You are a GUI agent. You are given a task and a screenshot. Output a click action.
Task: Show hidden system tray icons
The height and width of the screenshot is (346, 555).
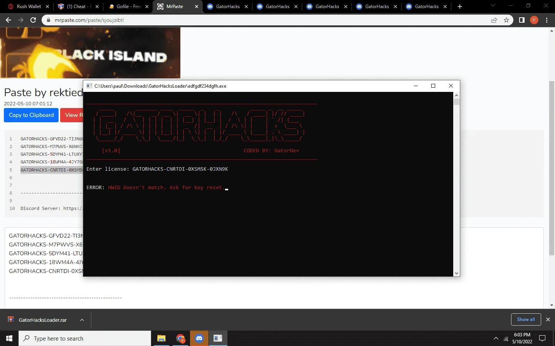(496, 338)
